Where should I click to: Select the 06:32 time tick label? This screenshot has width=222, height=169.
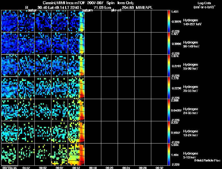(x=159, y=168)
